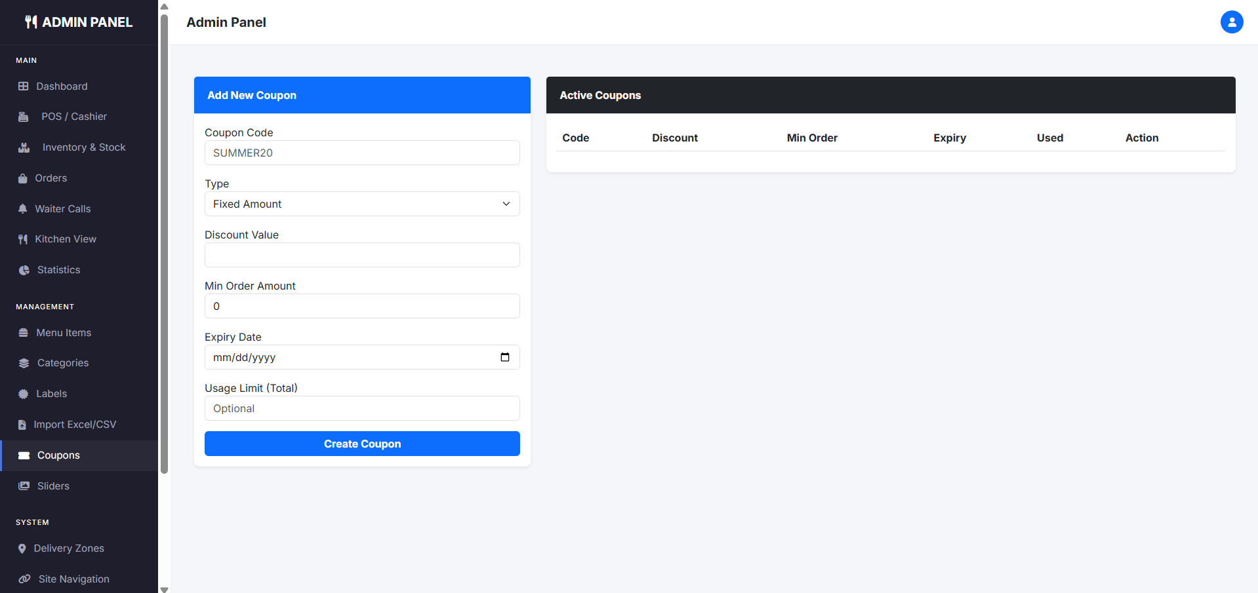Click the POS / Cashier register icon
This screenshot has height=593, width=1258.
(x=24, y=117)
